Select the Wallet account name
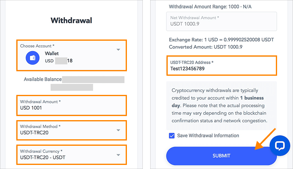Image resolution: width=293 pixels, height=169 pixels. click(x=52, y=53)
